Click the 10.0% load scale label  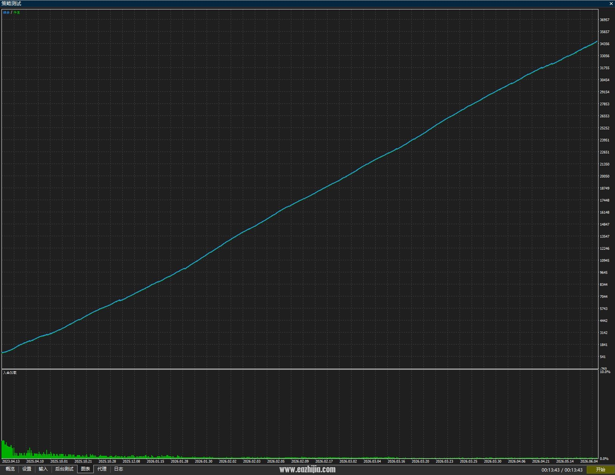pos(605,372)
